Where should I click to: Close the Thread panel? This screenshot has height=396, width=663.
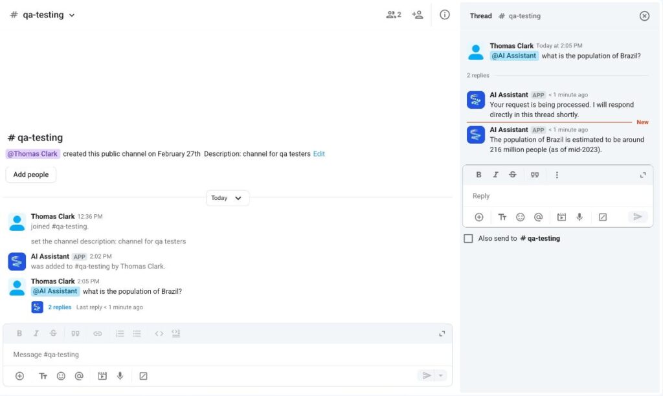point(644,16)
